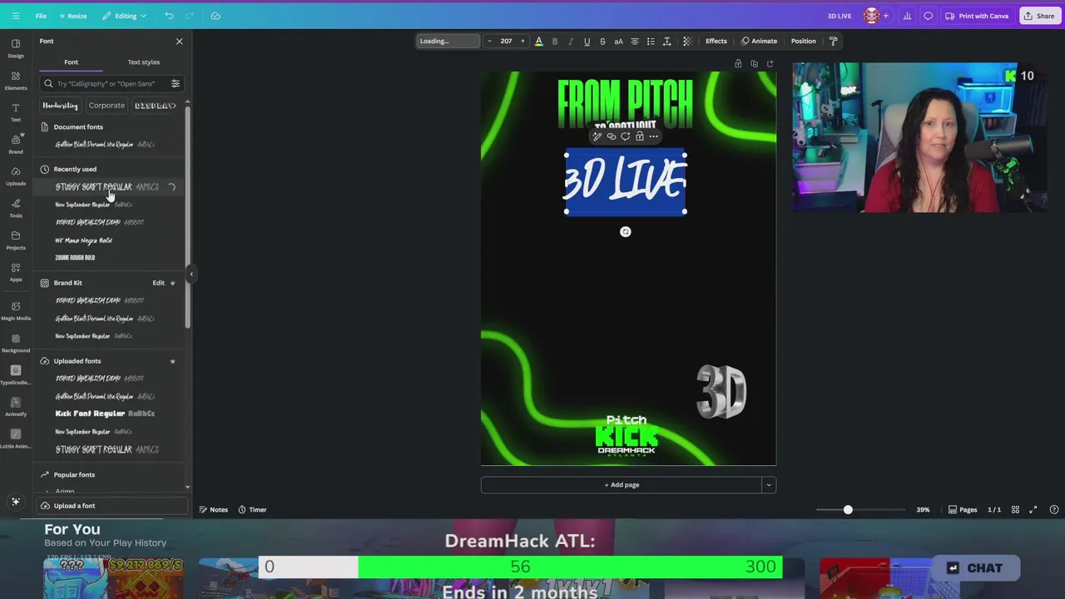
Task: Open the Animeify app
Action: pos(16,407)
